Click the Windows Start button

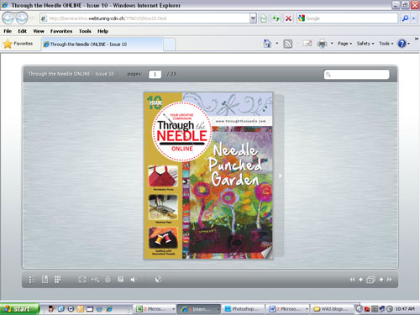click(x=19, y=309)
